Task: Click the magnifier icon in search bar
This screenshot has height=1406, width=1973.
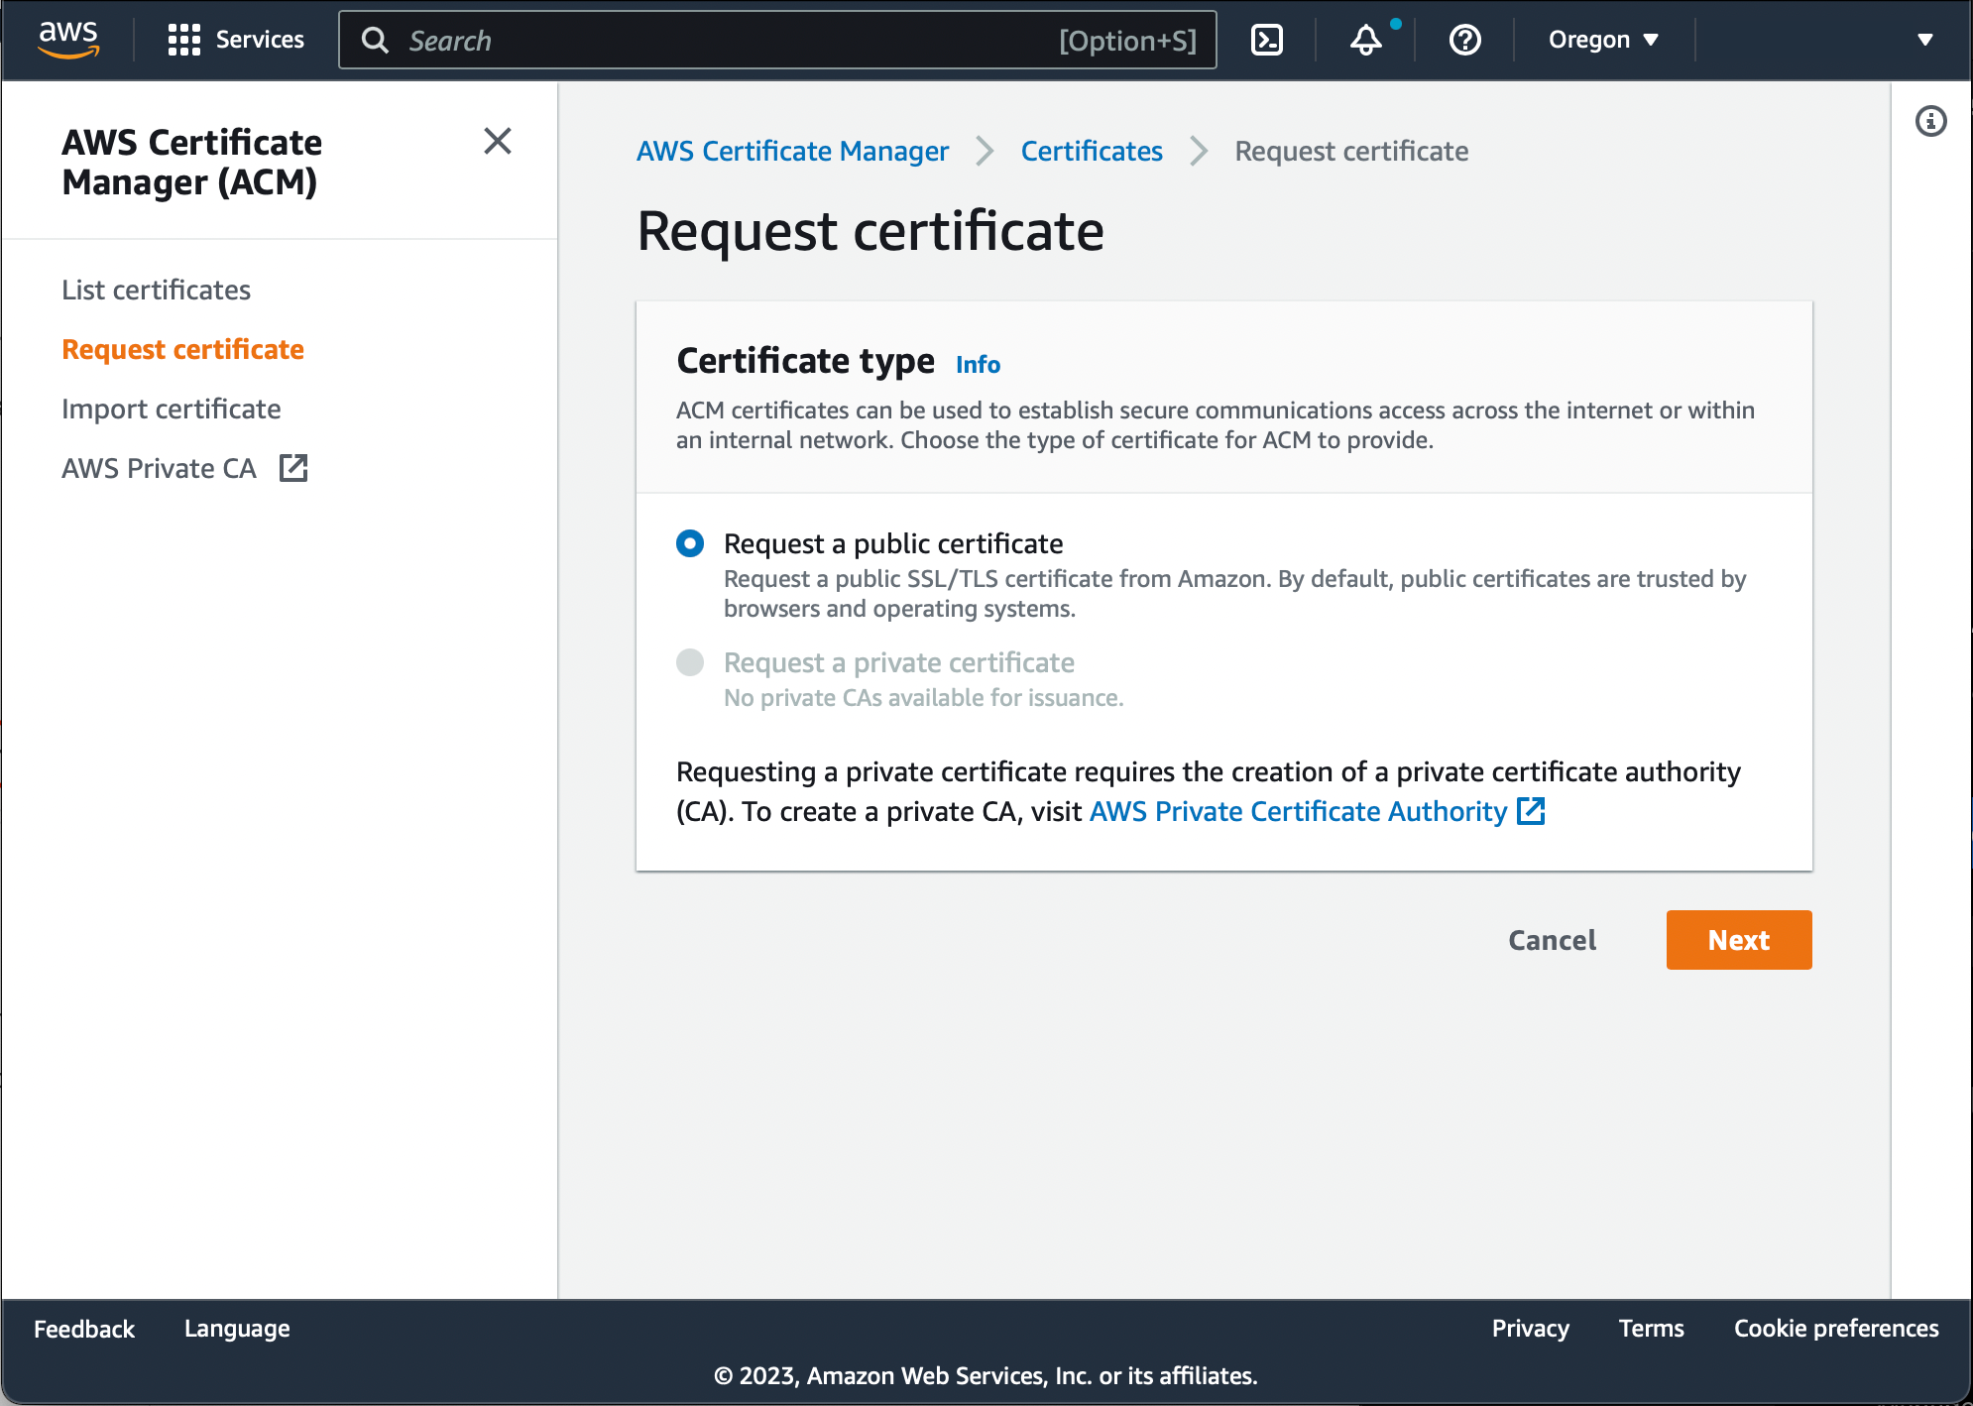Action: tap(375, 40)
